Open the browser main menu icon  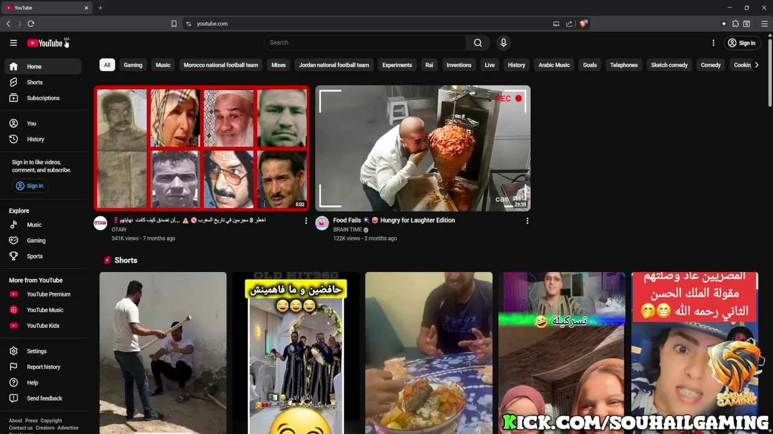(x=764, y=24)
